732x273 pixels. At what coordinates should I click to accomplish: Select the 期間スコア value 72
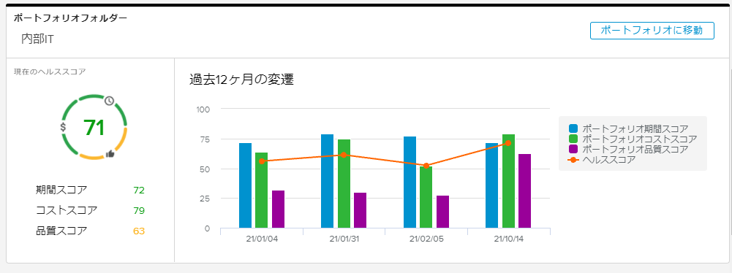pos(139,190)
